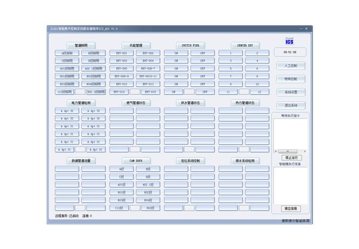Select the EVT-001 button

(x=121, y=53)
